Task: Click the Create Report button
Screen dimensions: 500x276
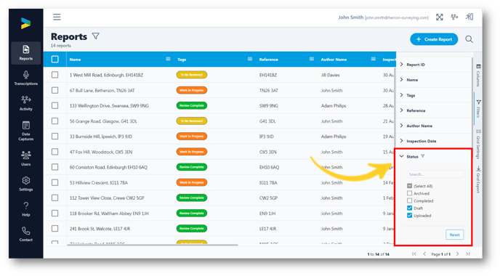Action: [x=434, y=39]
